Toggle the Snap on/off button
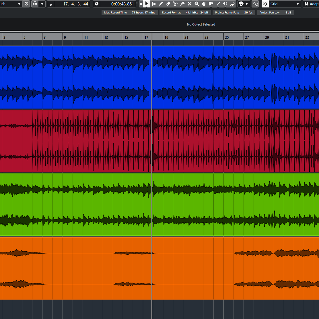 coord(265,4)
